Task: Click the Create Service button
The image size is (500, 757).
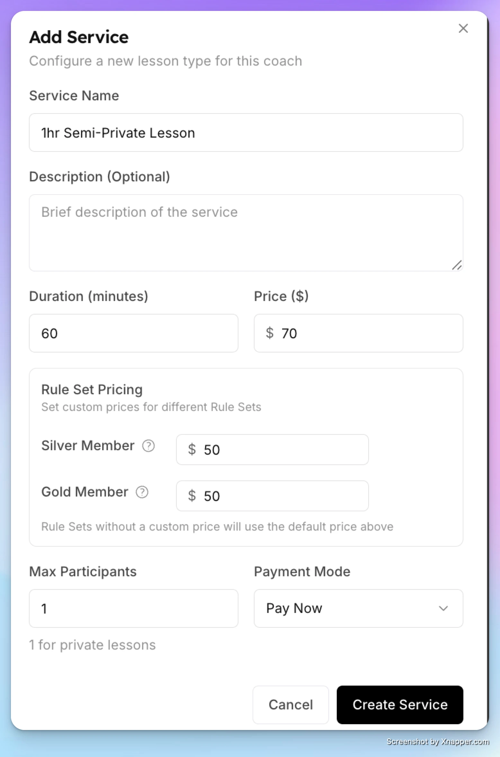Action: (x=400, y=705)
